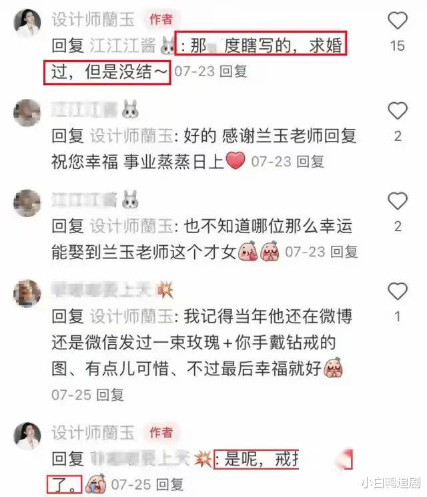The image size is (427, 497).
Task: Open 设计师蘭玉 username in first comment
Action: tap(93, 19)
